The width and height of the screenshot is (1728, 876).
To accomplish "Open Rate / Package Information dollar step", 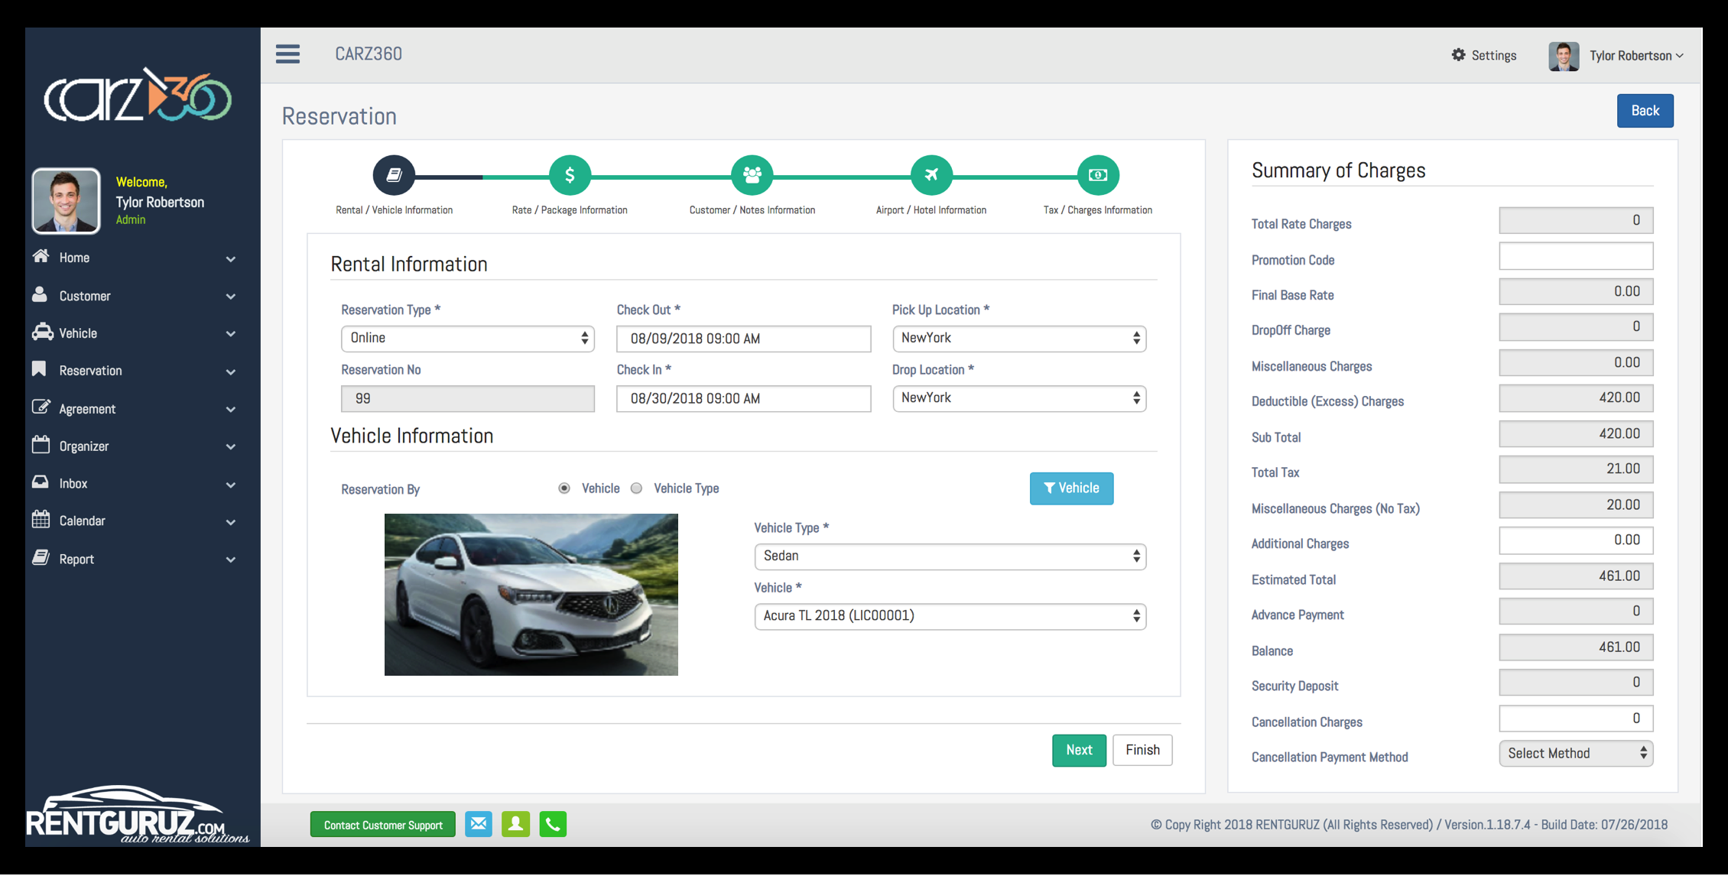I will [570, 175].
